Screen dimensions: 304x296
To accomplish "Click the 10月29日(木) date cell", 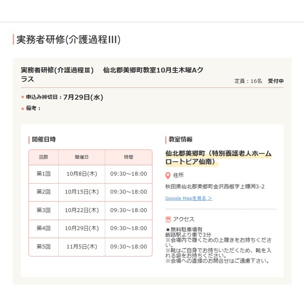I will point(82,228).
